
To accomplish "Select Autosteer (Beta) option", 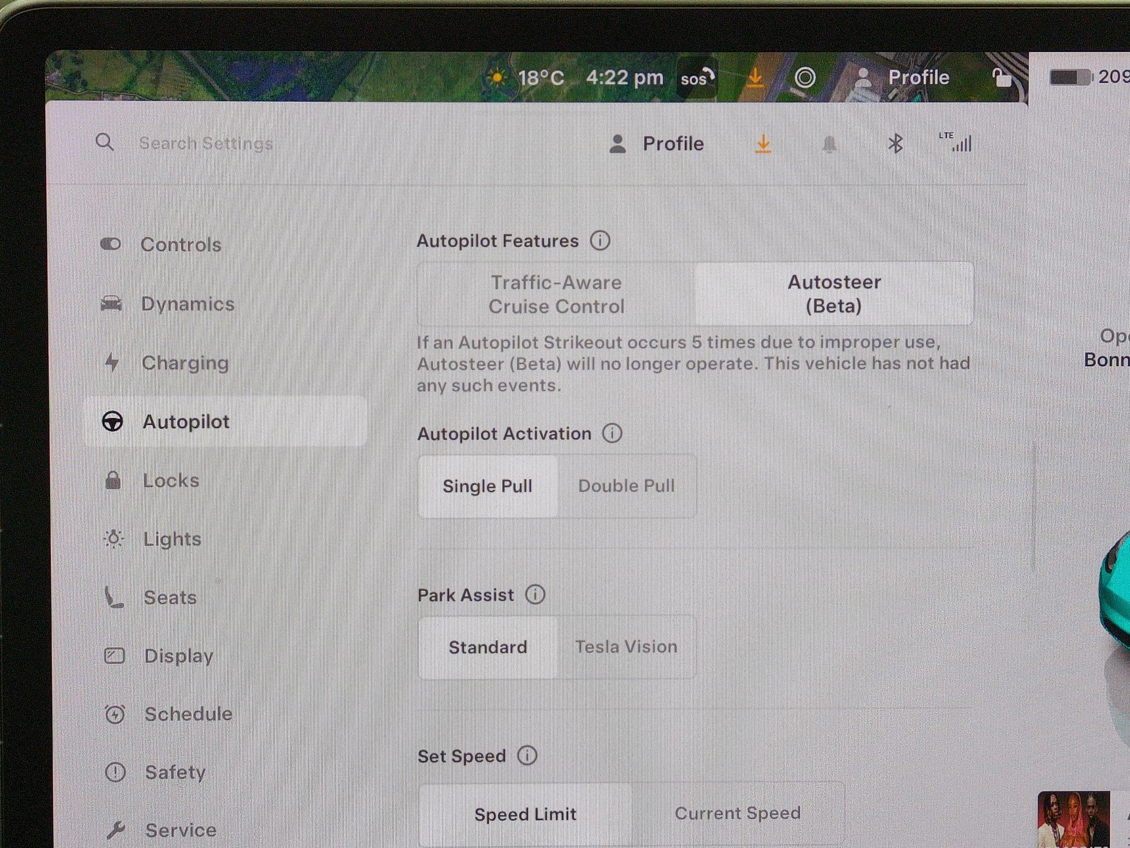I will 834,294.
